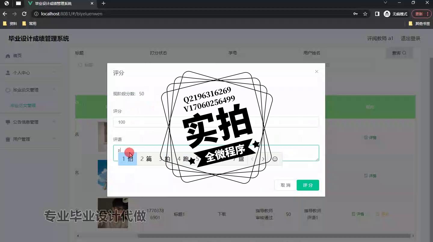
Task: Choose IME candidate 3 拍
Action: click(164, 159)
